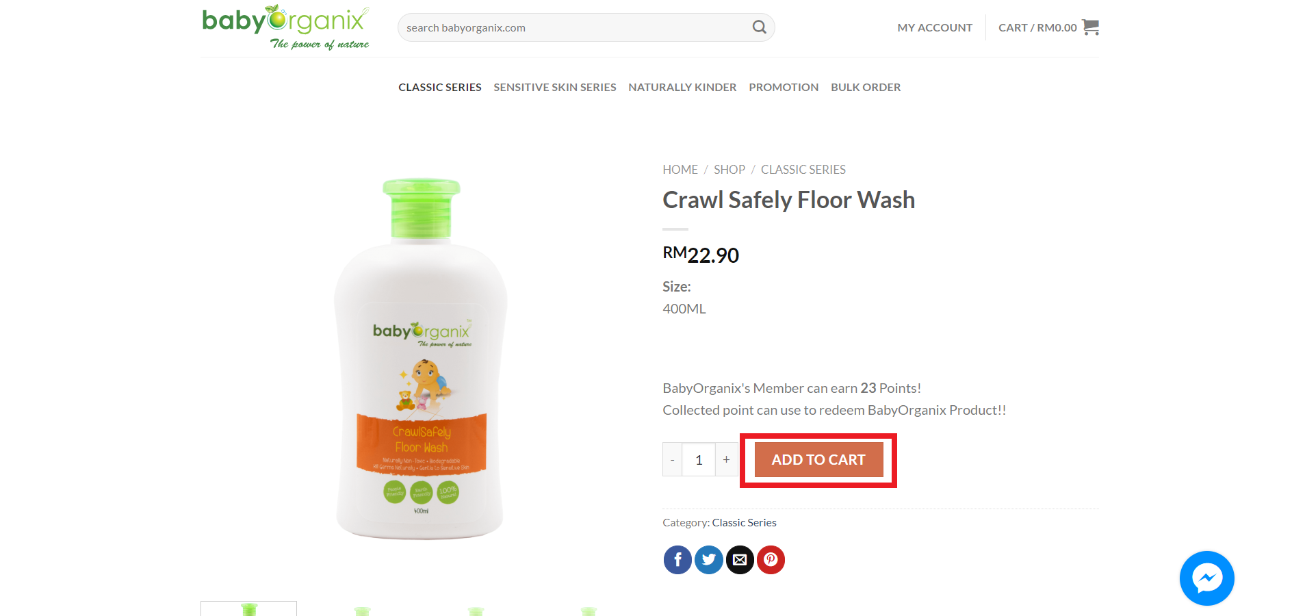The width and height of the screenshot is (1292, 616).
Task: Click the search magnifier icon
Action: click(759, 27)
